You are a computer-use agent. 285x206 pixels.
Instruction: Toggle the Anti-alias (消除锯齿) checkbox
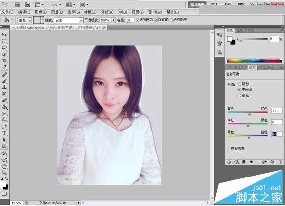pos(138,20)
